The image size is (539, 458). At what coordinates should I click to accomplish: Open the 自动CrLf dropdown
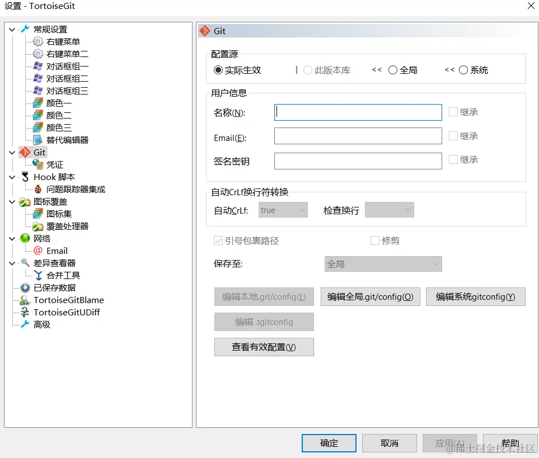[x=283, y=210]
